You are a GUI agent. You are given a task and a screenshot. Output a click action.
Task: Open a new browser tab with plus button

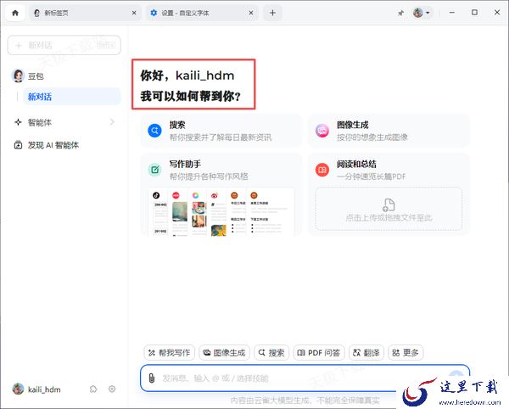(x=272, y=13)
